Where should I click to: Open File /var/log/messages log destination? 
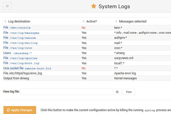pos(21,33)
